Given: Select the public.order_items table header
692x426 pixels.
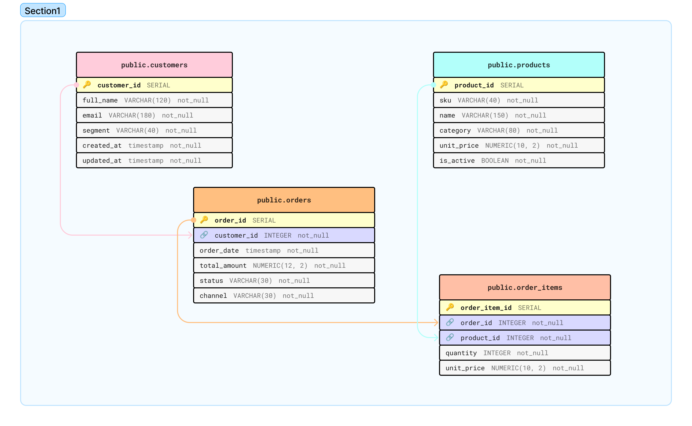Looking at the screenshot, I should (525, 287).
